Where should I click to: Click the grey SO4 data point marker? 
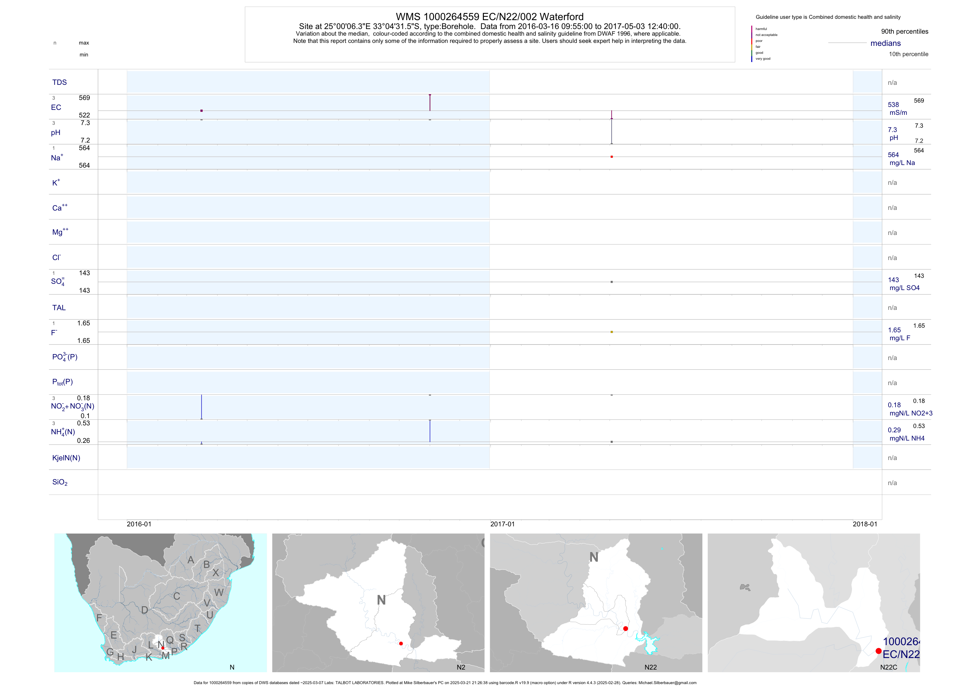click(612, 281)
